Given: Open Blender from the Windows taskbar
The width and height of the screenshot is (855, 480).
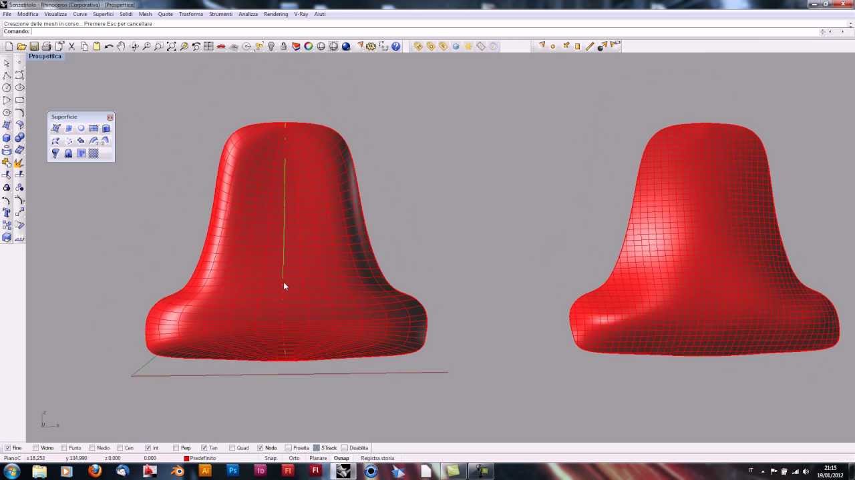Looking at the screenshot, I should 177,471.
